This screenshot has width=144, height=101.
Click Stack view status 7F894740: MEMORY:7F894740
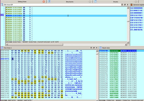pyautogui.click(x=118, y=100)
